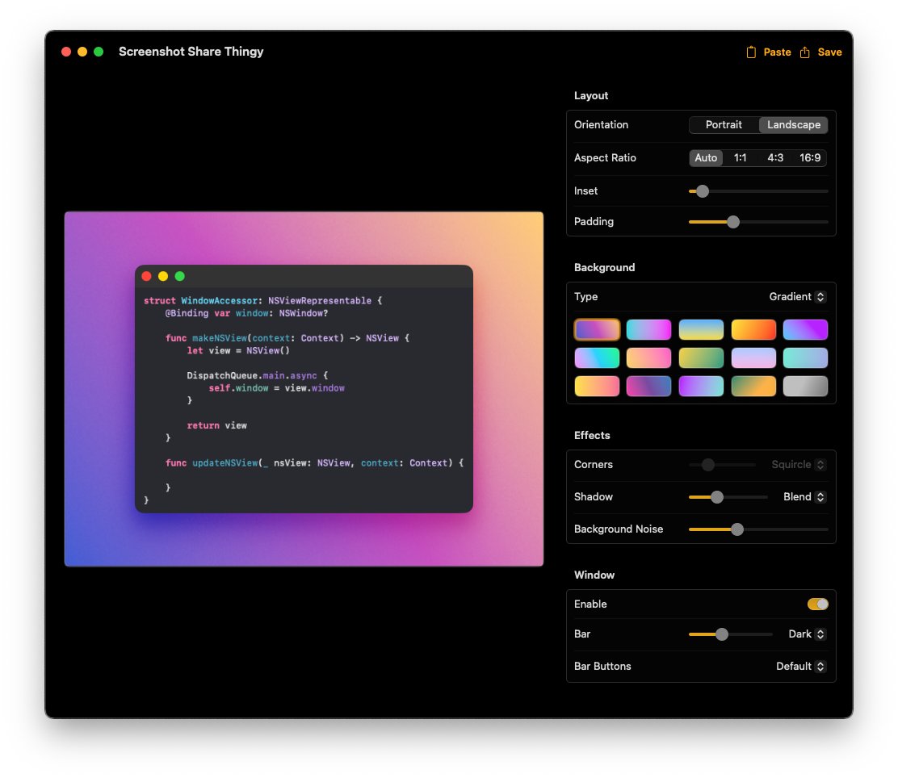Screen dimensions: 898x778
Task: Select the cyan-to-magenta gradient swatch
Action: pyautogui.click(x=648, y=330)
